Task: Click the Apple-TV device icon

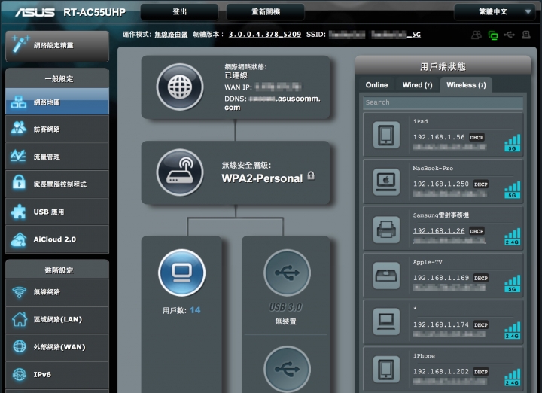Action: click(386, 276)
